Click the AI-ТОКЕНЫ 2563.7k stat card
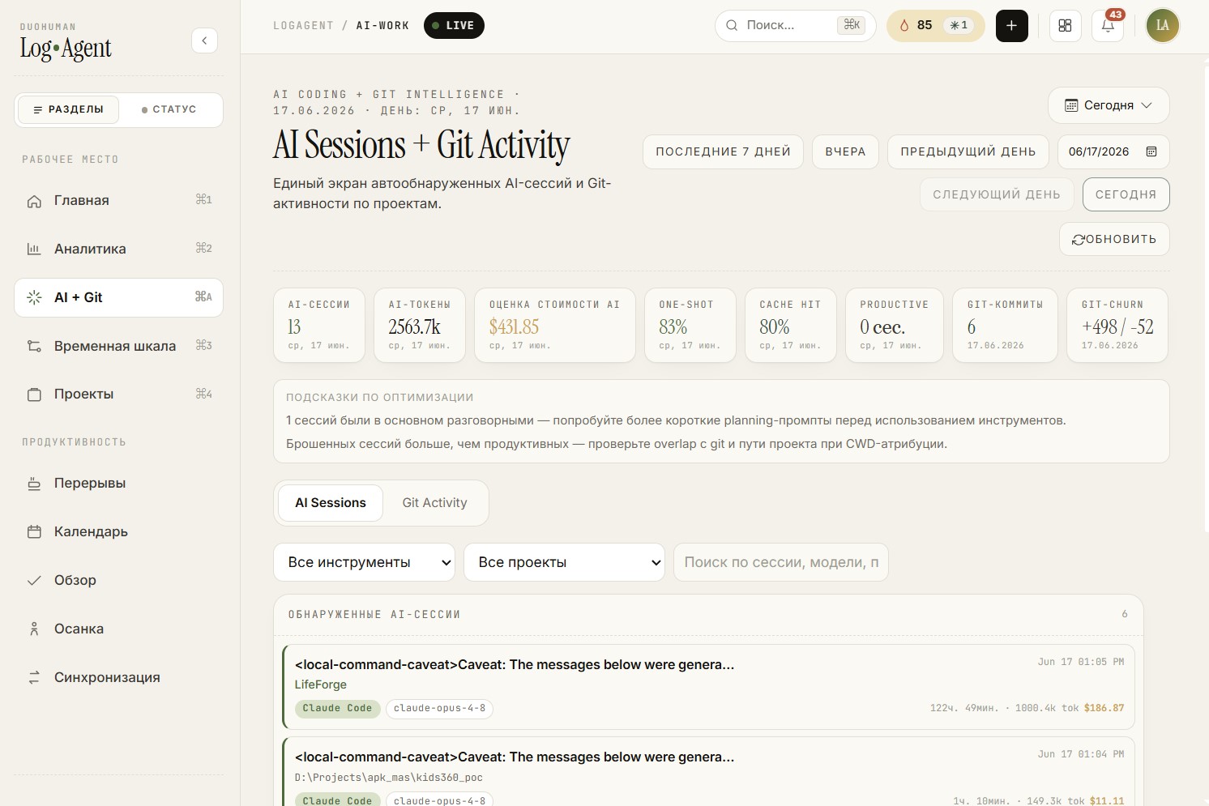The height and width of the screenshot is (806, 1209). (x=420, y=325)
